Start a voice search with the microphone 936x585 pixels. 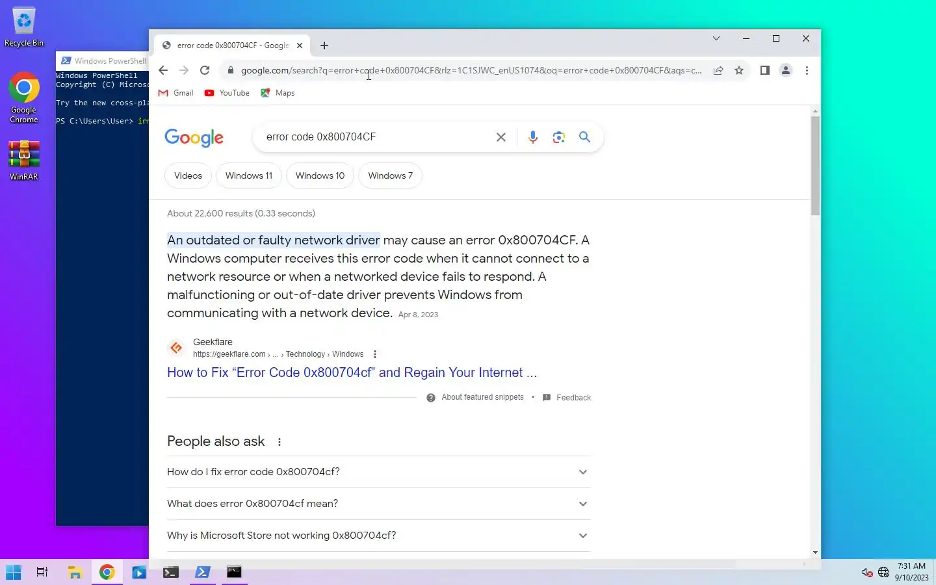pyautogui.click(x=533, y=137)
